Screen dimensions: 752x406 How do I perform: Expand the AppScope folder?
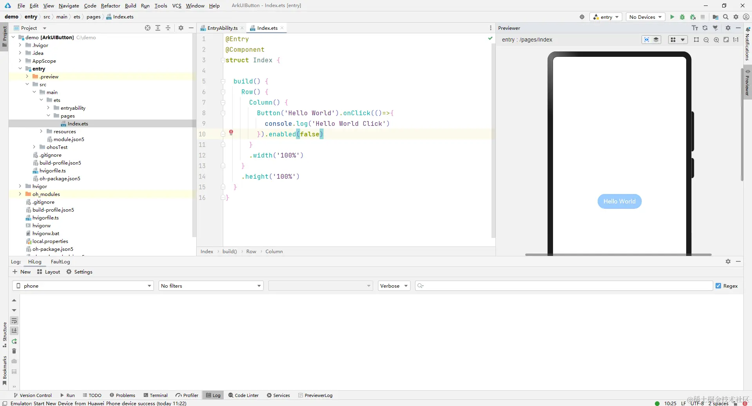click(x=20, y=61)
